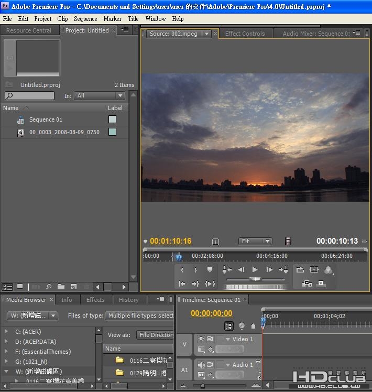372x392 pixels.
Task: Open the Sequence menu
Action: 85,18
